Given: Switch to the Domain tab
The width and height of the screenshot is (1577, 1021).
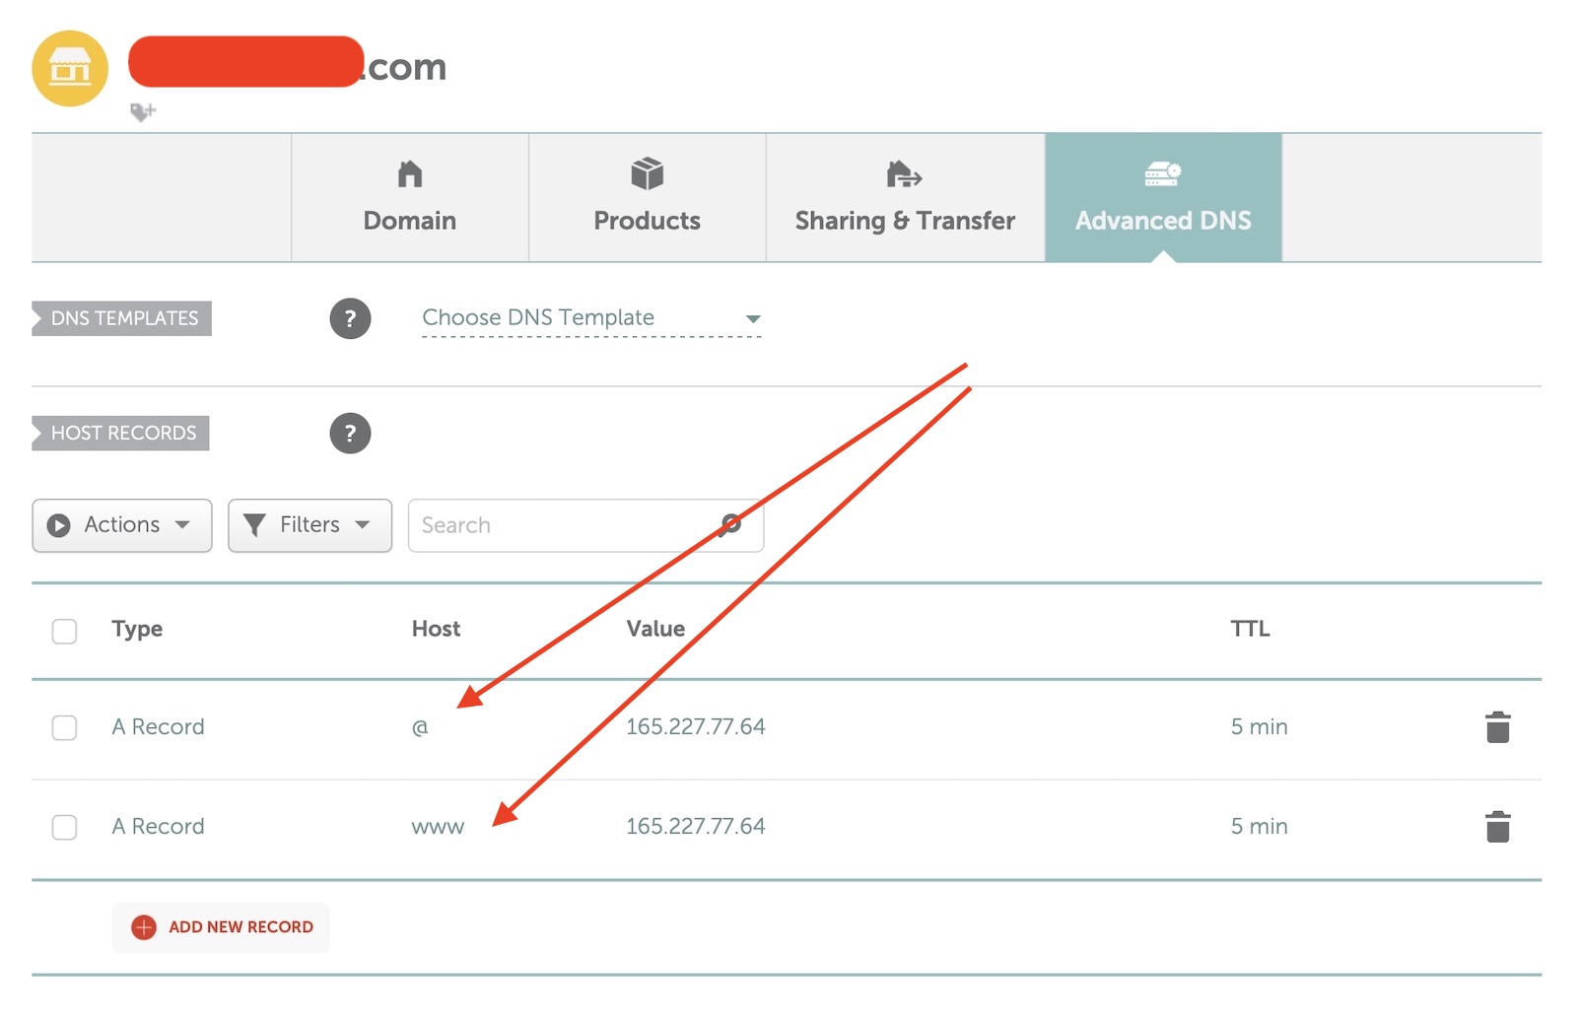Looking at the screenshot, I should pyautogui.click(x=410, y=198).
